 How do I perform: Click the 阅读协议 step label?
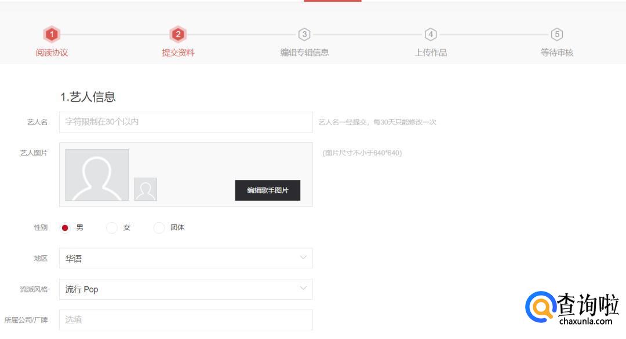(x=52, y=52)
